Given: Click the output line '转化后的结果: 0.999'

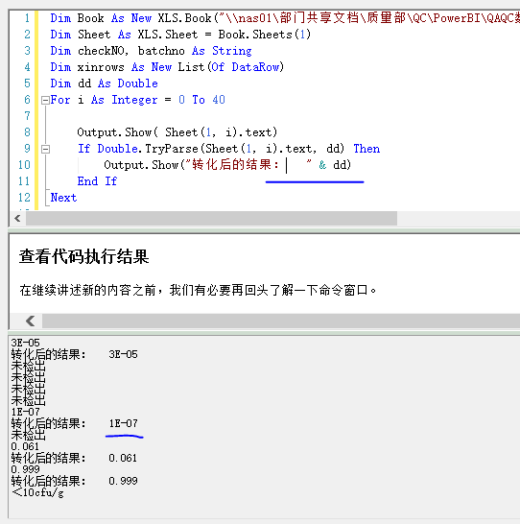Looking at the screenshot, I should (x=74, y=481).
